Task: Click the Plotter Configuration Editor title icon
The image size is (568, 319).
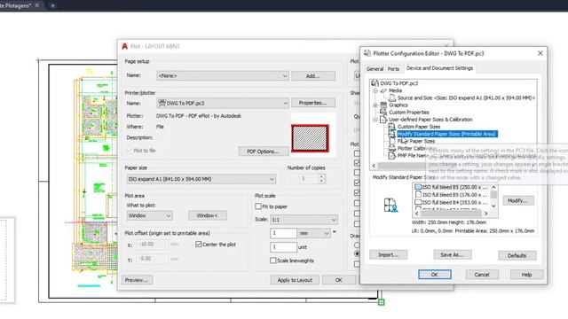Action: point(367,53)
